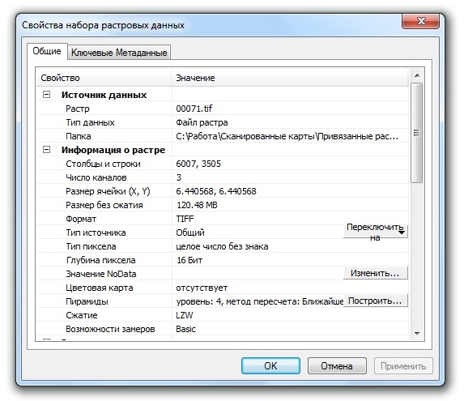The height and width of the screenshot is (401, 464).
Task: Select the Растр row 00071.tif
Action: [x=223, y=109]
